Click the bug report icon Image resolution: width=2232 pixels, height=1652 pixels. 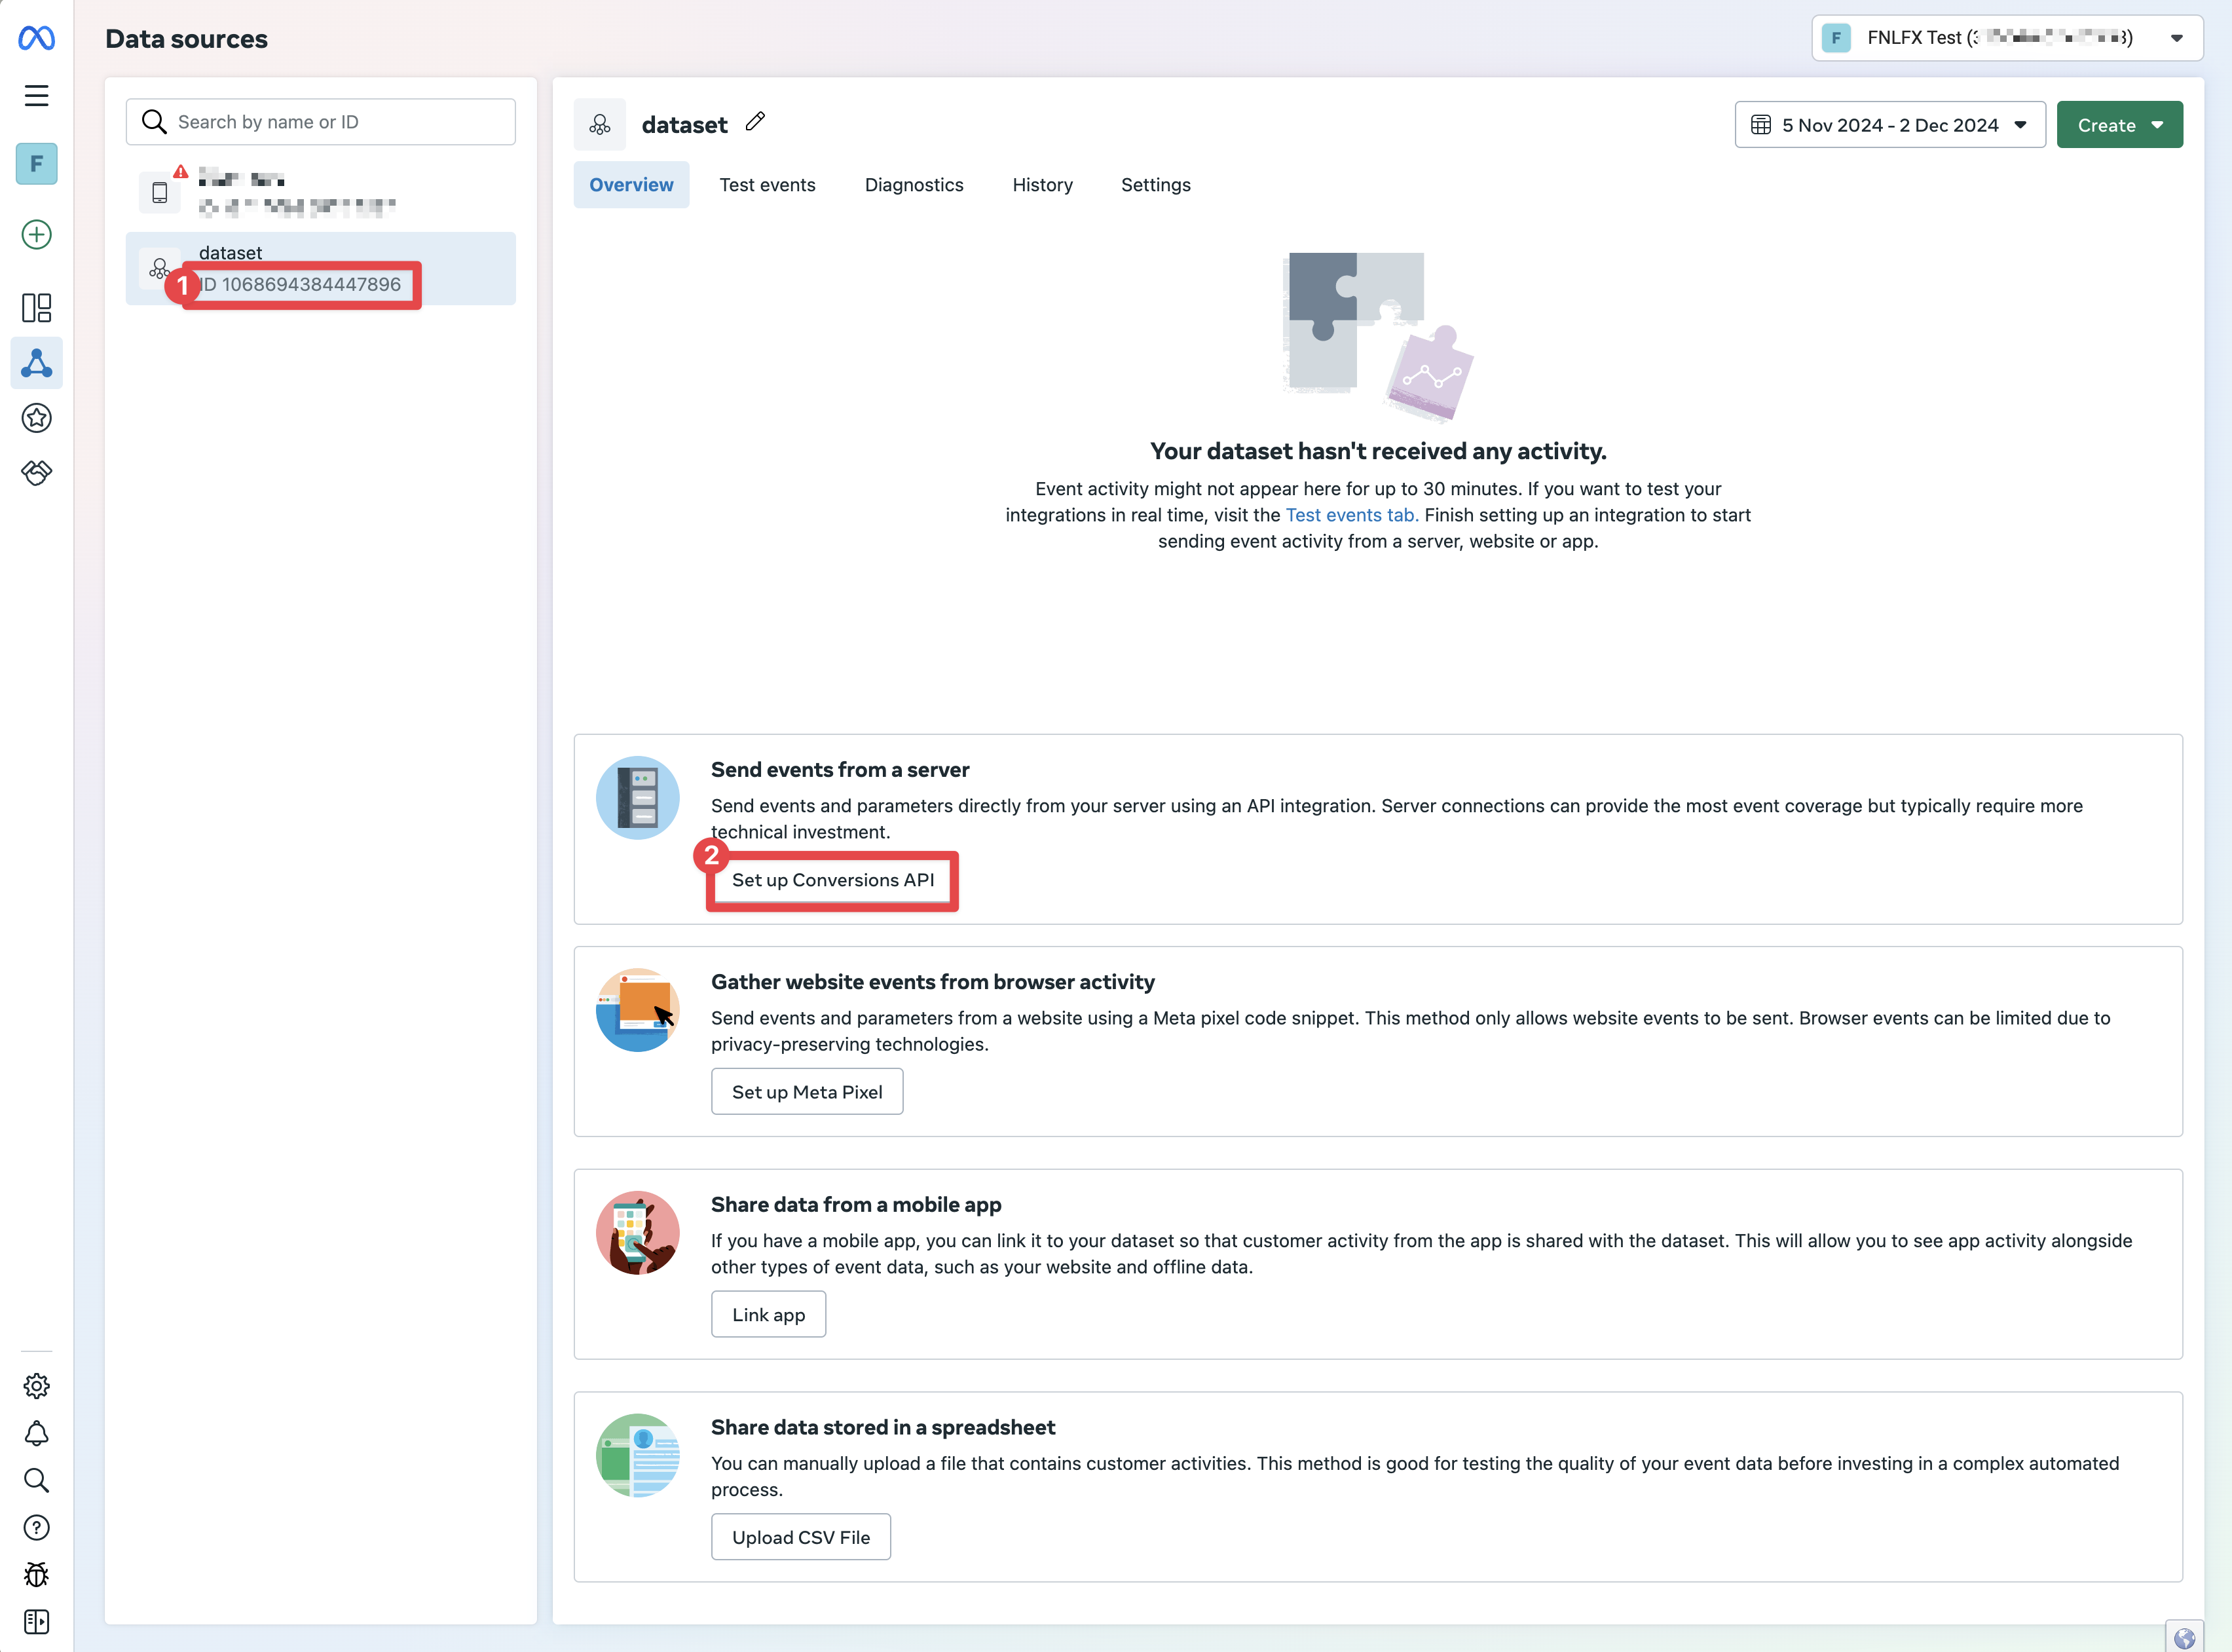click(36, 1574)
